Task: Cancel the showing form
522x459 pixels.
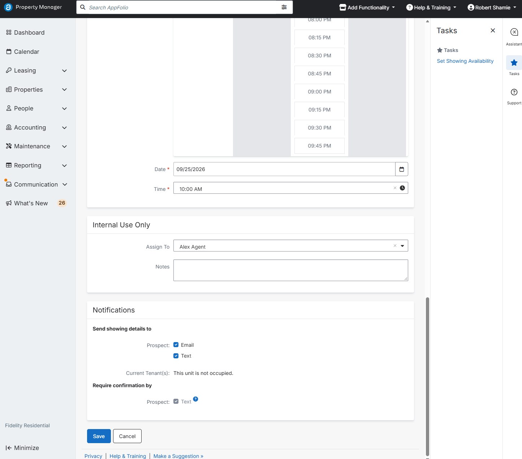Action: coord(127,436)
